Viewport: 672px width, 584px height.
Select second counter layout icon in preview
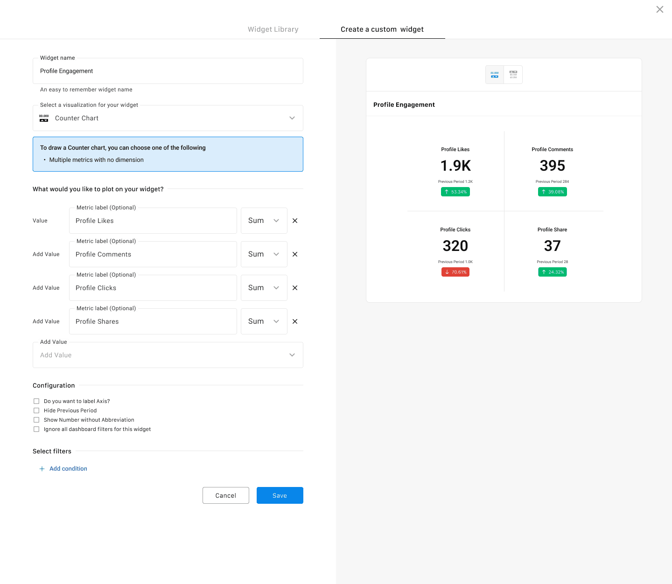point(513,75)
